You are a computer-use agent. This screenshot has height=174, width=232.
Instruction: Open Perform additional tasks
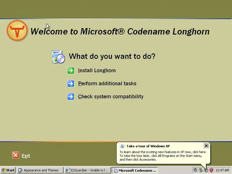[107, 84]
